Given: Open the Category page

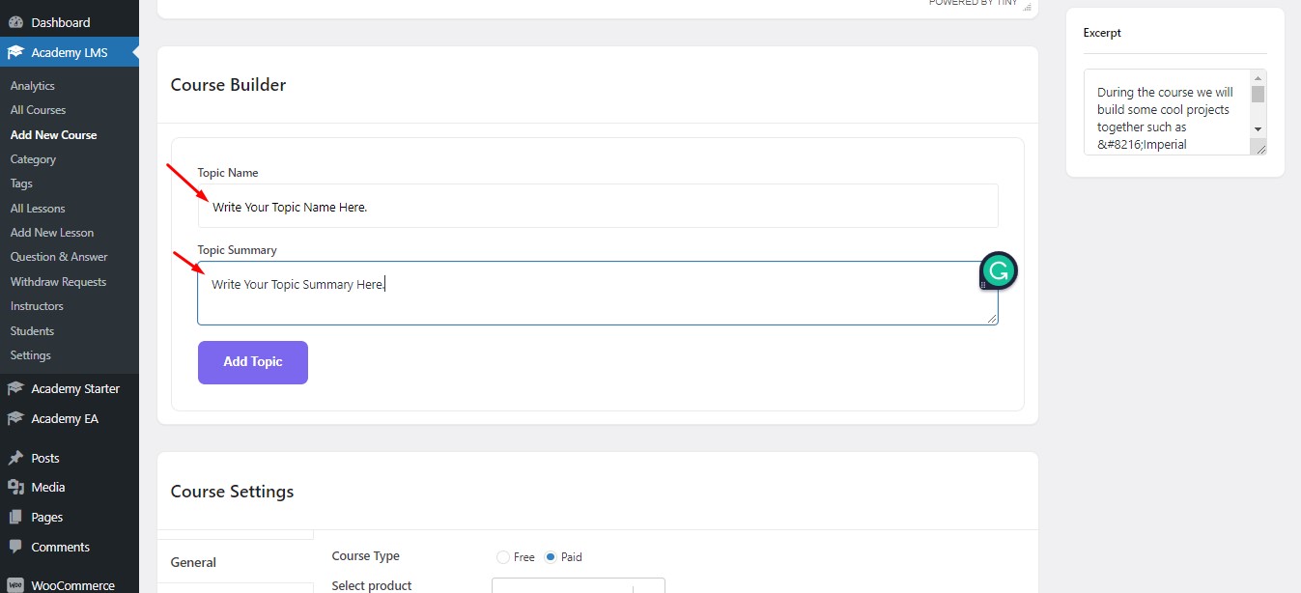Looking at the screenshot, I should 33,159.
